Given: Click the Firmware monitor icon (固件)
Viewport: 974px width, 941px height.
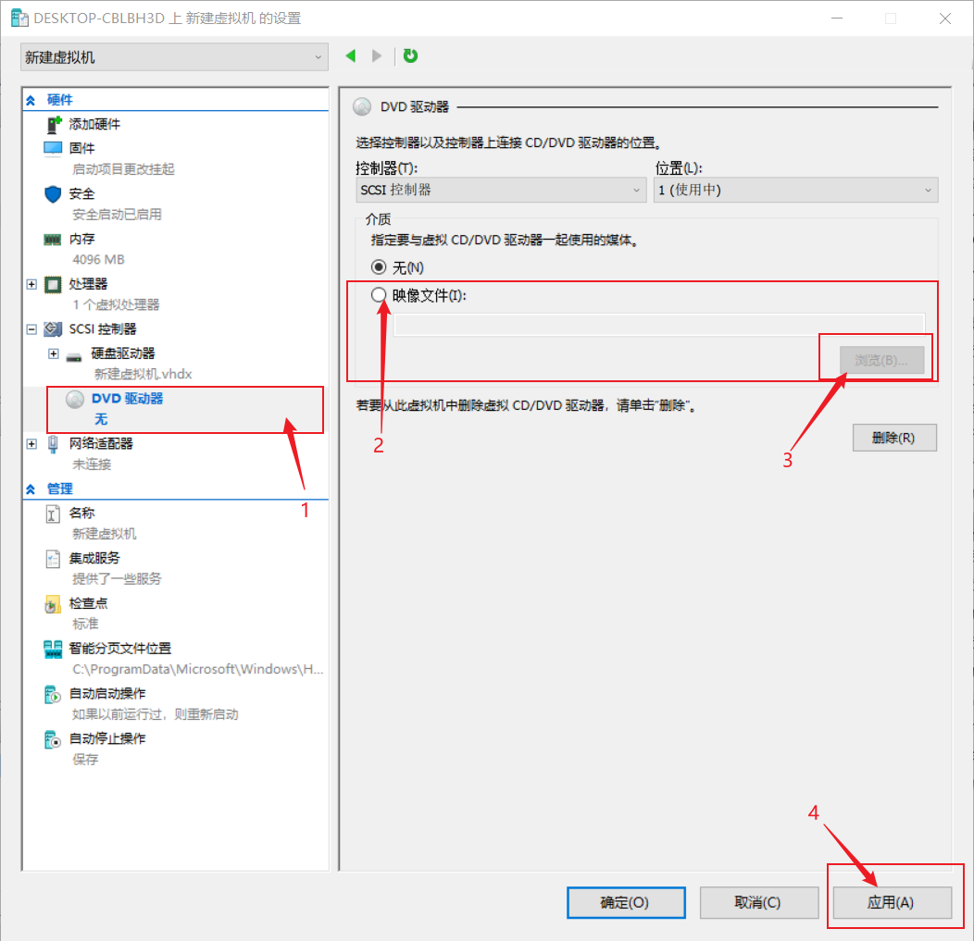Looking at the screenshot, I should coord(54,148).
